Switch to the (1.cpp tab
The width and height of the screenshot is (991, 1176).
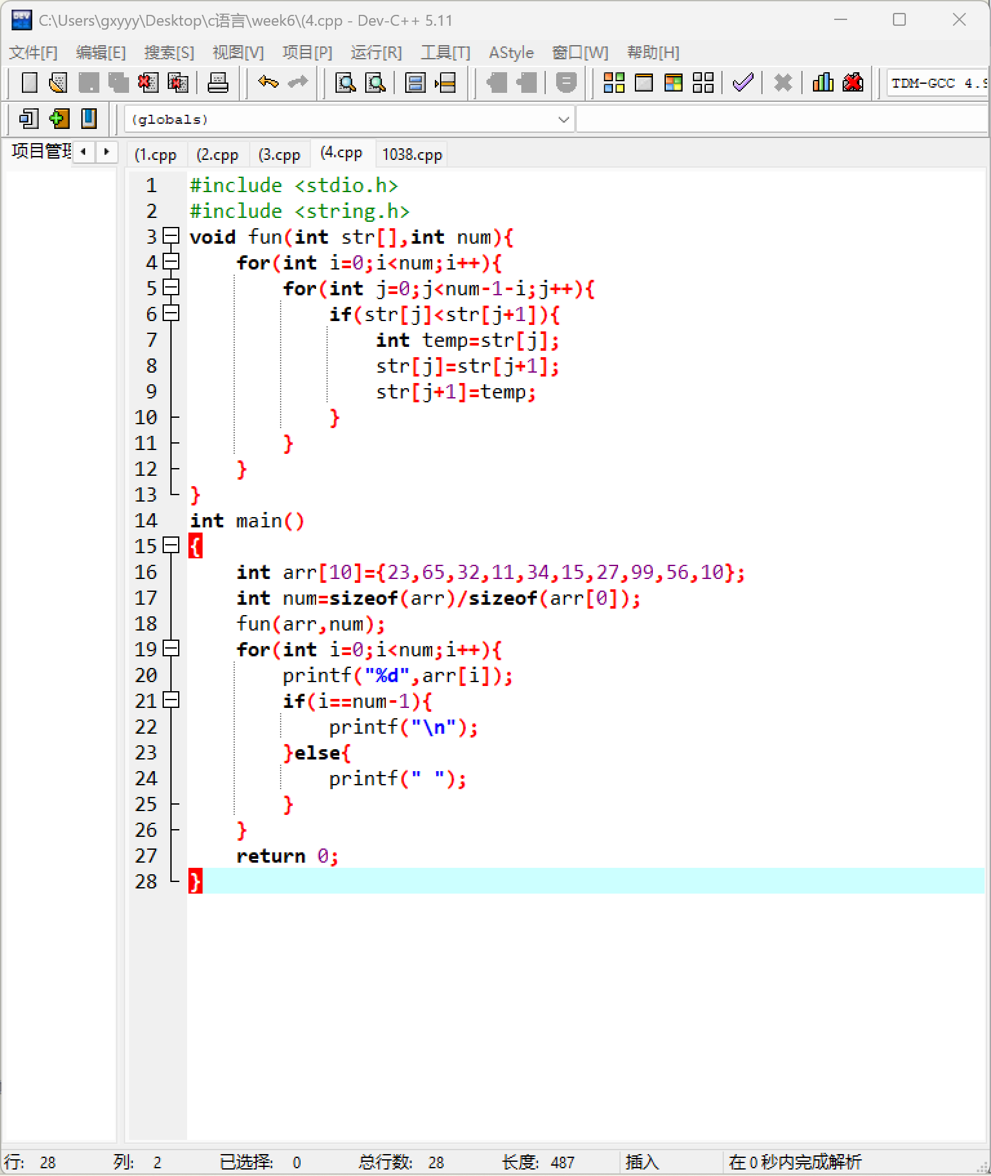pyautogui.click(x=155, y=155)
